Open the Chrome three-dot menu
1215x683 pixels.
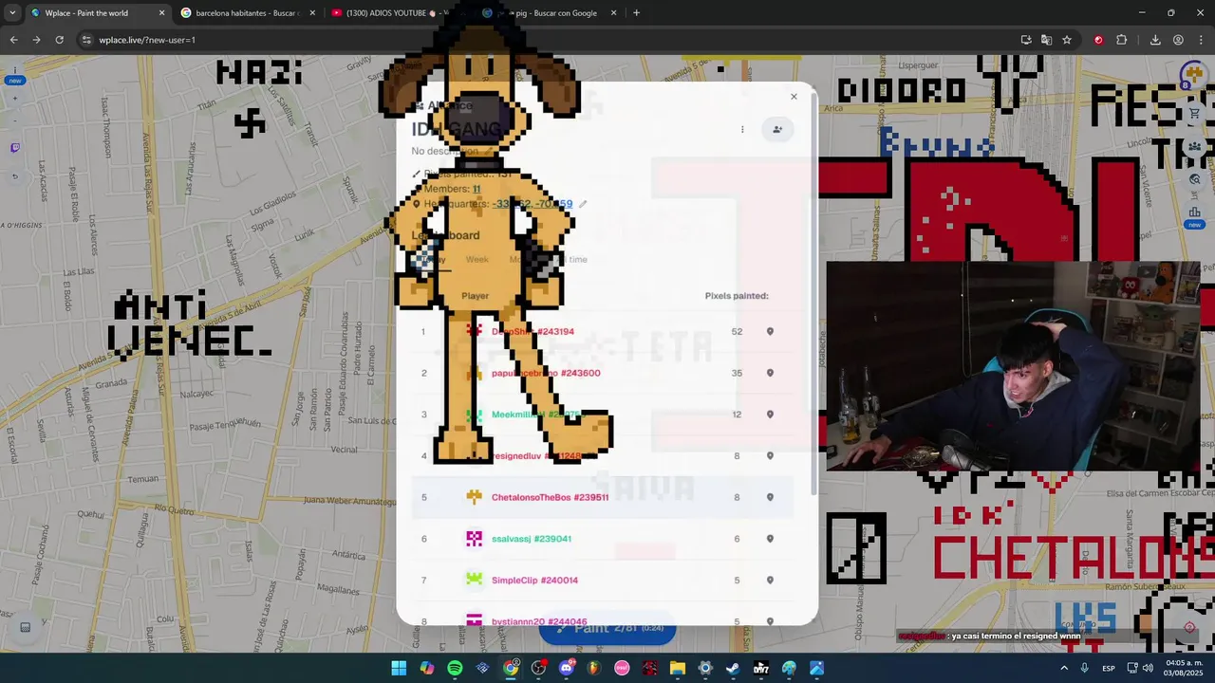[x=1201, y=40]
